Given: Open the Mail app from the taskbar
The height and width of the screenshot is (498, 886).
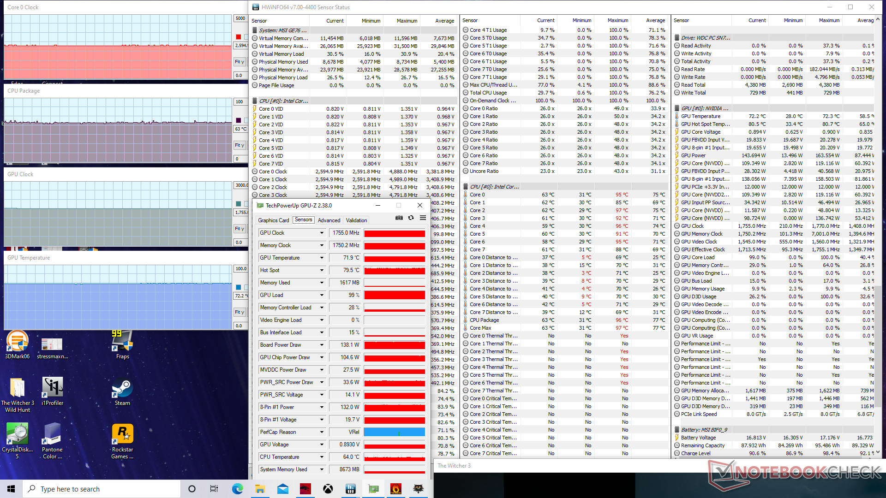Looking at the screenshot, I should (283, 489).
